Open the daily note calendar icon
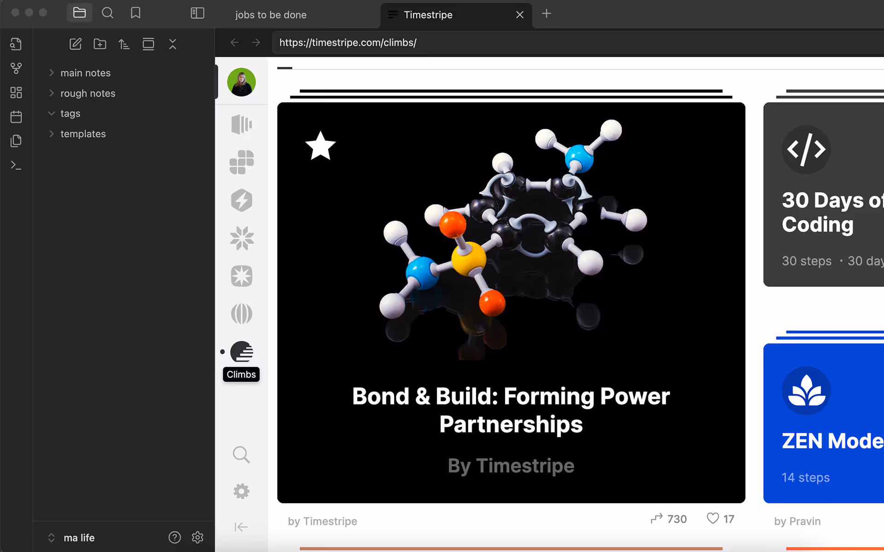 16,117
